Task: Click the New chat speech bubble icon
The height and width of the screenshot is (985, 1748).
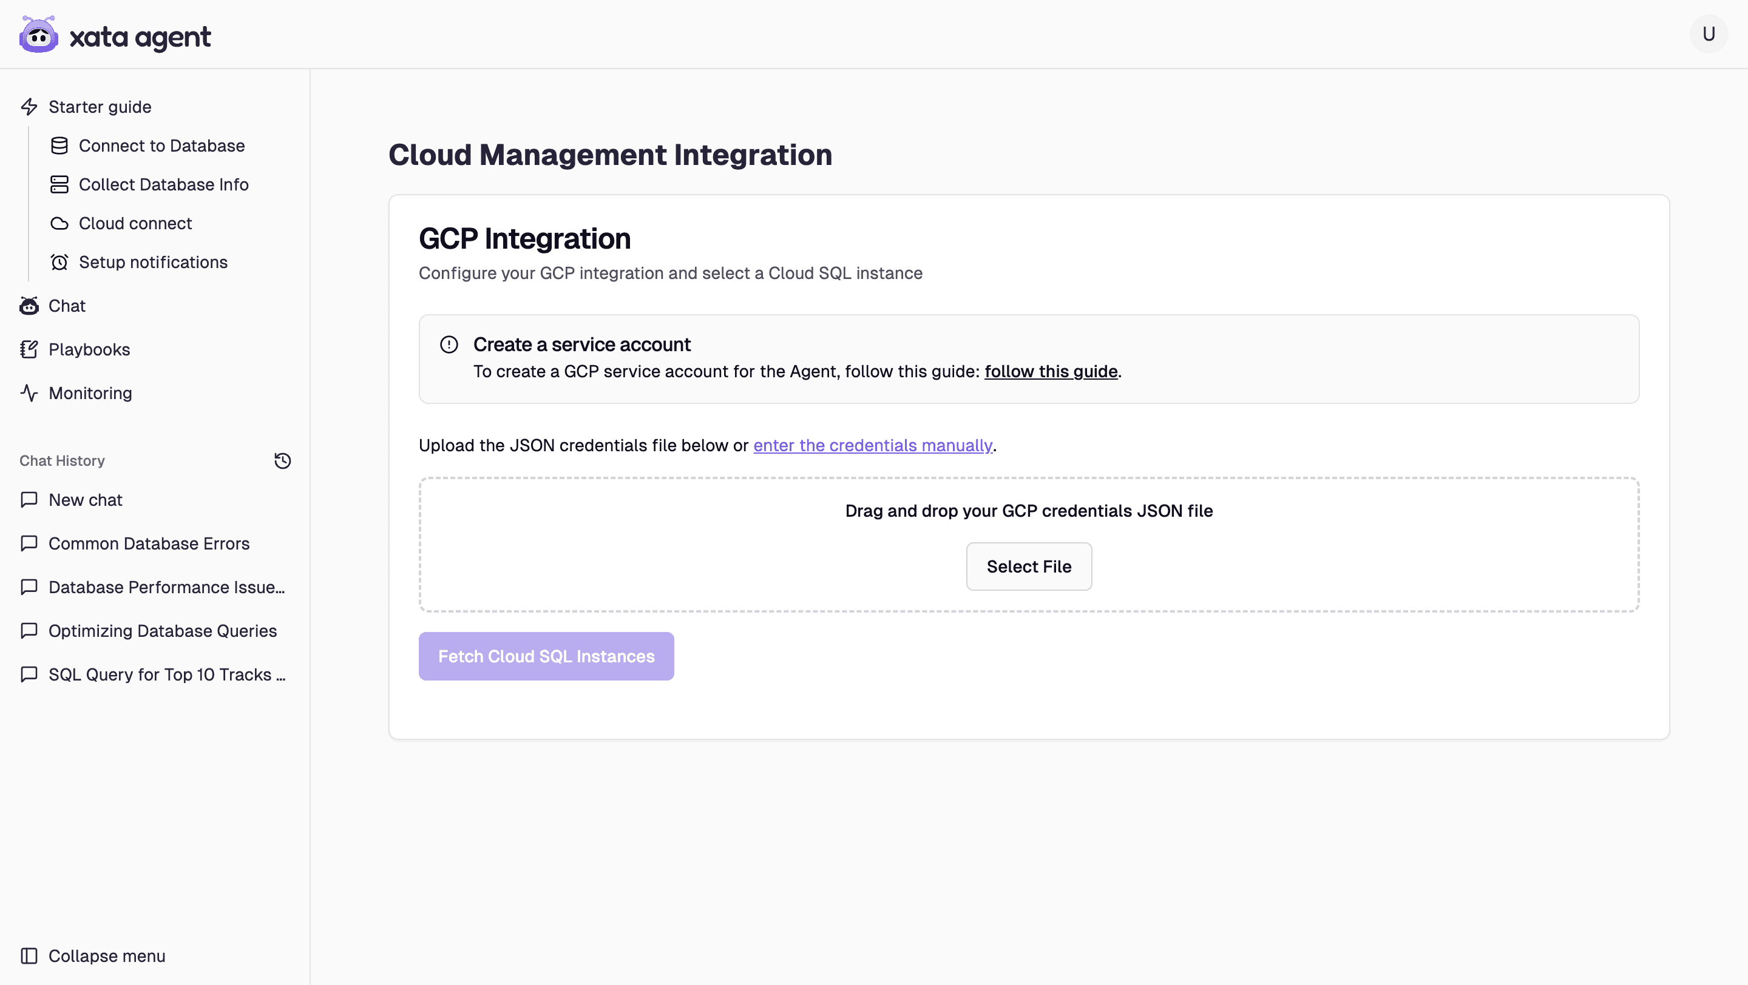Action: 28,500
